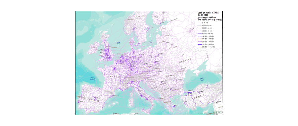
Task: Click the Istanbul city label
Action: point(189,90)
